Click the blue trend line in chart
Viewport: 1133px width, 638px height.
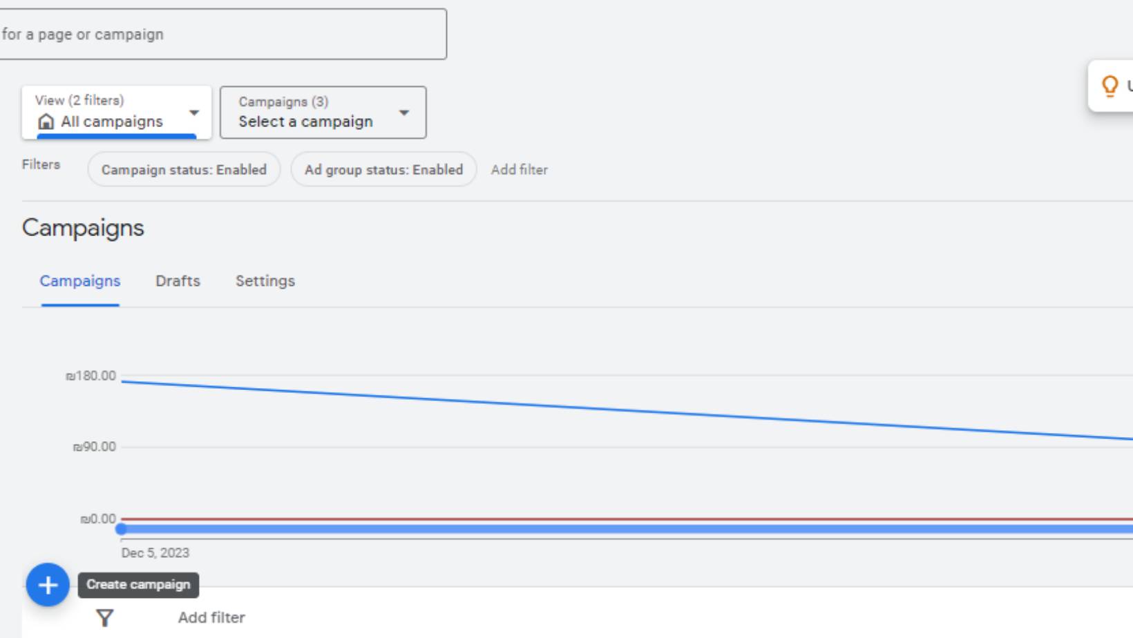coord(627,410)
